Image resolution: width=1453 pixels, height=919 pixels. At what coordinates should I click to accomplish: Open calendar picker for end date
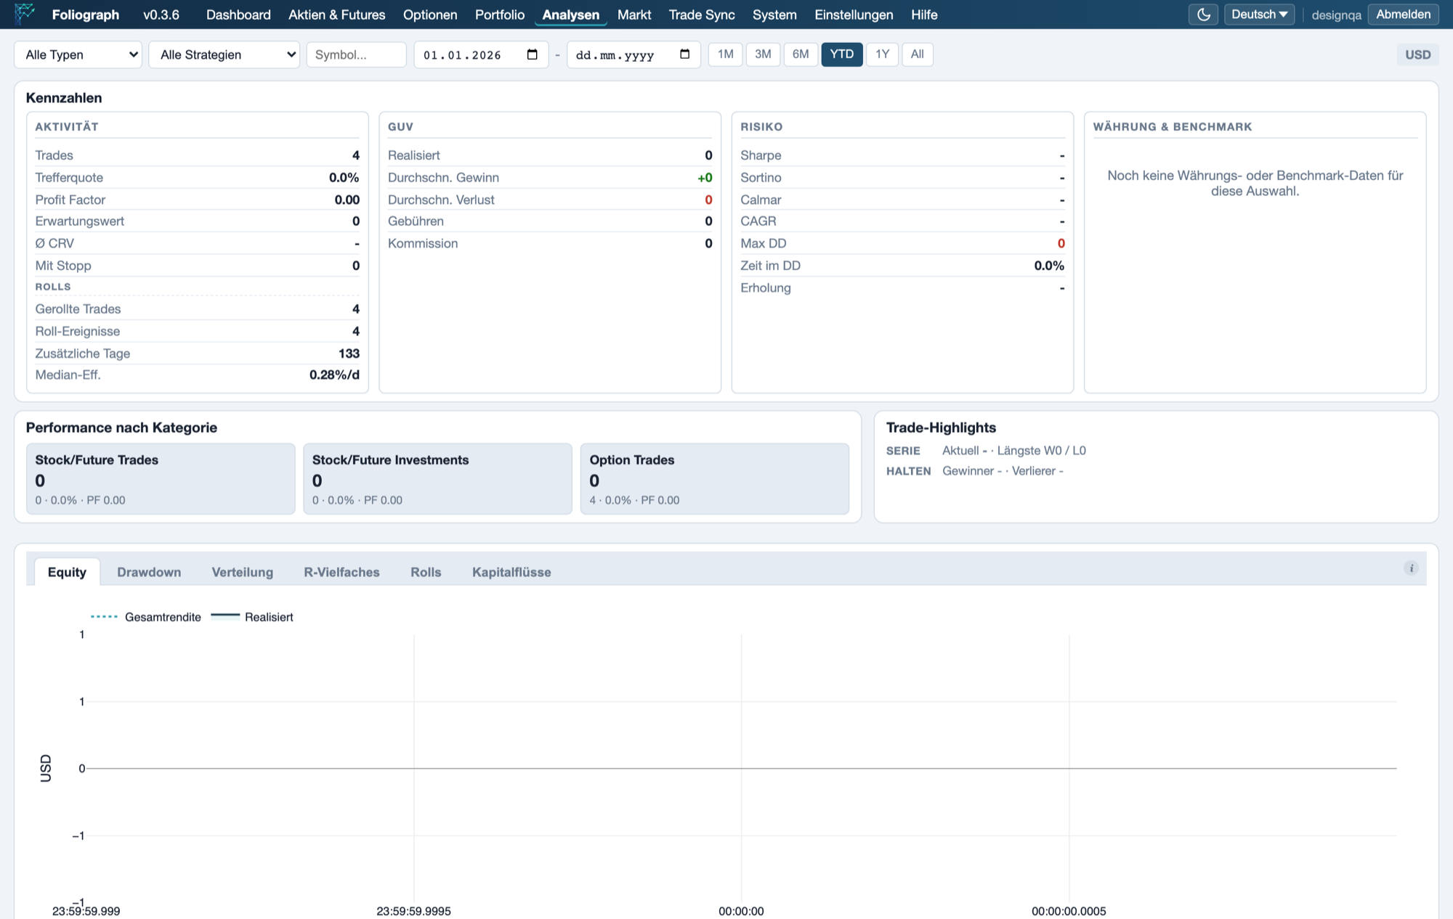(684, 54)
